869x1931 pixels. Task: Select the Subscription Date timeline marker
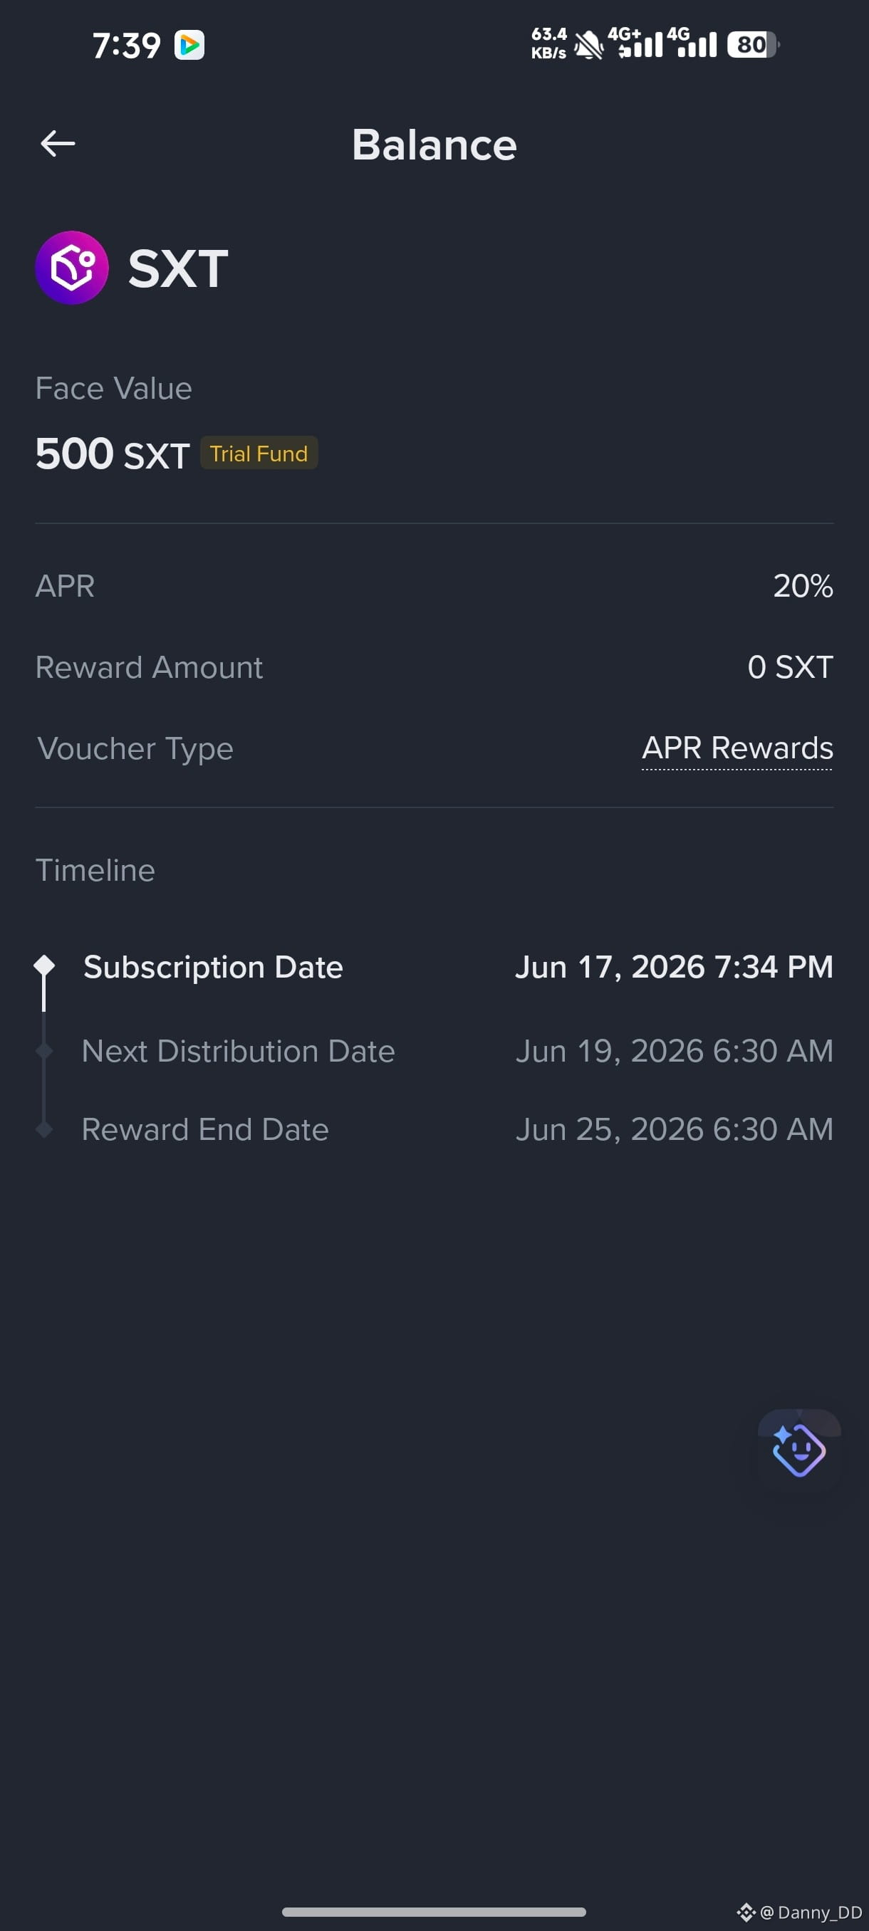(44, 965)
